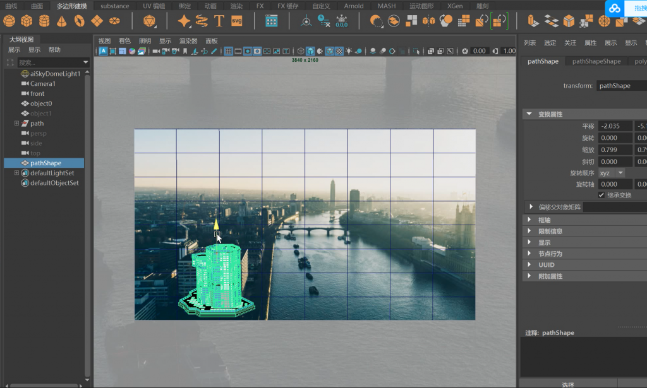Click the freeze transformations snowflake icon

tap(342, 21)
